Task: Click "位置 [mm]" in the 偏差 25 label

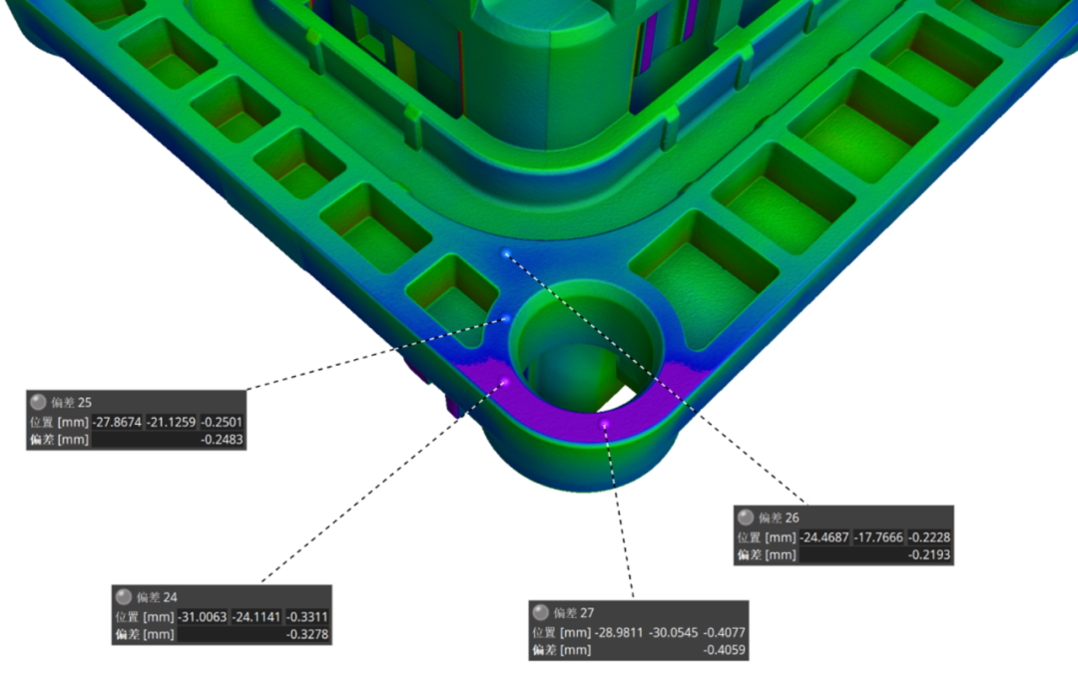Action: 59,422
